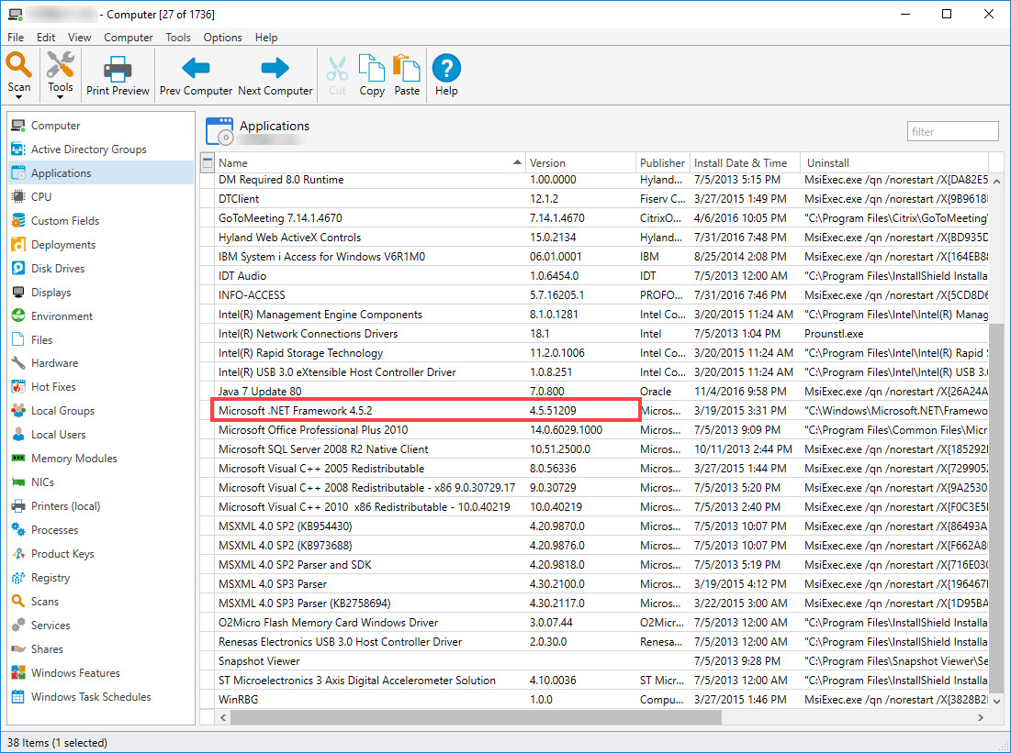Click the Tools wrench icon in toolbar

[61, 66]
